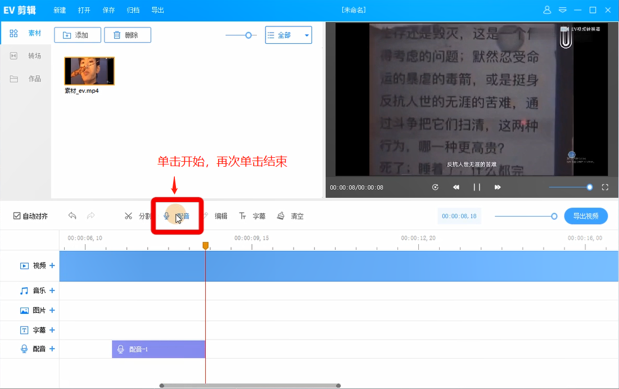Enter fullscreen preview mode
Image resolution: width=619 pixels, height=389 pixels.
tap(606, 187)
